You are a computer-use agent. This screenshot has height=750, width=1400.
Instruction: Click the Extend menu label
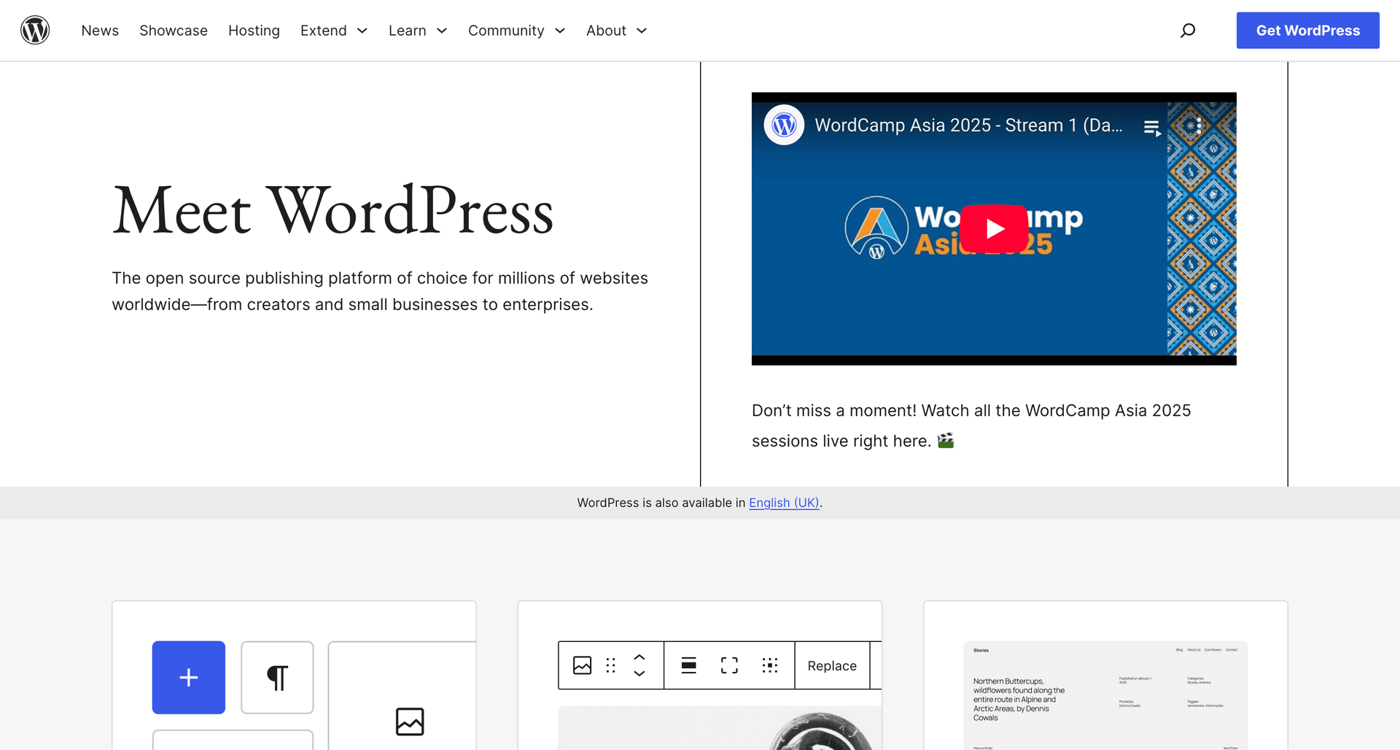[324, 31]
